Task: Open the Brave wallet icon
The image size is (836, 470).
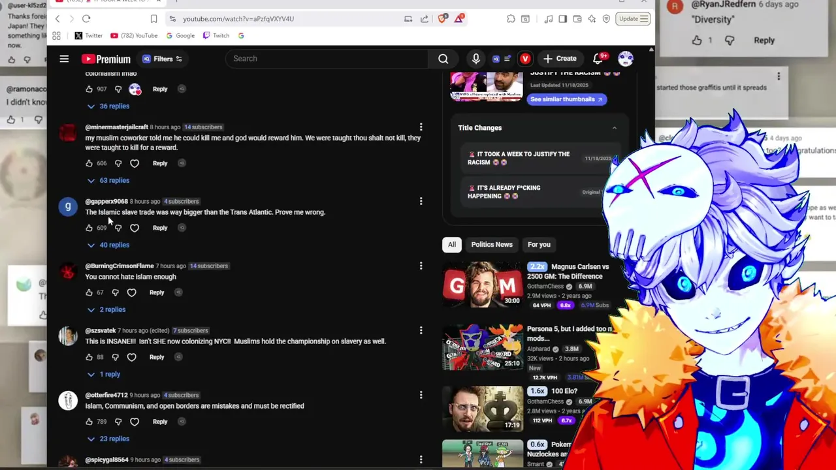Action: click(x=577, y=19)
